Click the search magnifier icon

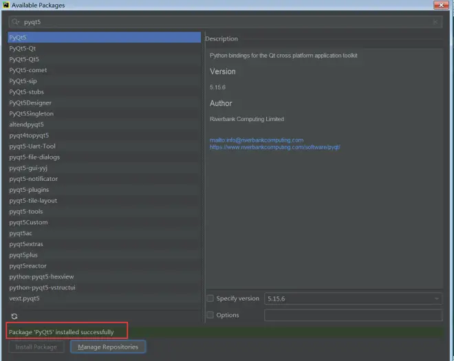(x=15, y=22)
